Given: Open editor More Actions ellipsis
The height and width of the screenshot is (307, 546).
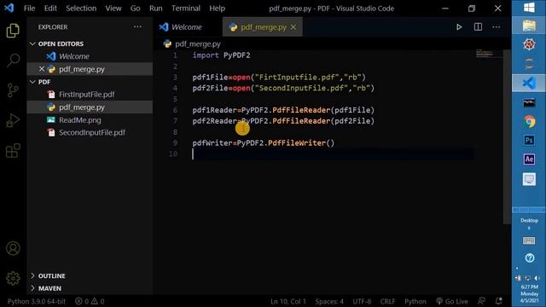Looking at the screenshot, I should [x=497, y=27].
